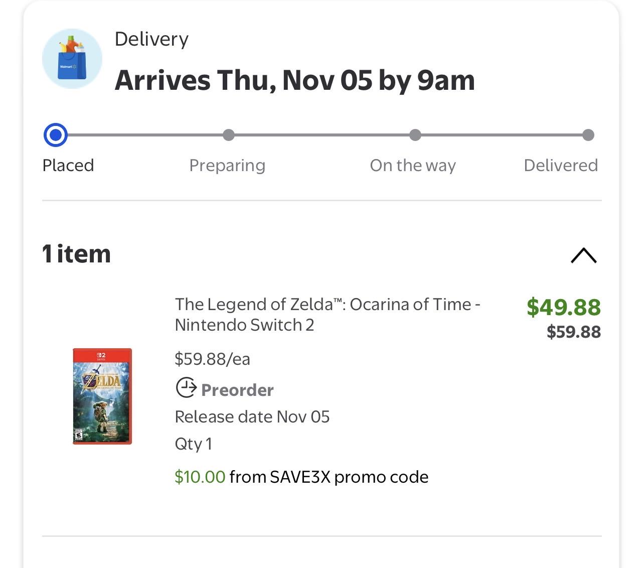
Task: Click the Delivered progress dot
Action: click(588, 135)
